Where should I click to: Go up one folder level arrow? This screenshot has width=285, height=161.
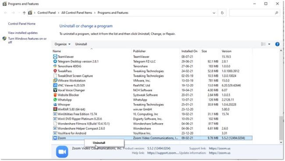click(x=24, y=13)
